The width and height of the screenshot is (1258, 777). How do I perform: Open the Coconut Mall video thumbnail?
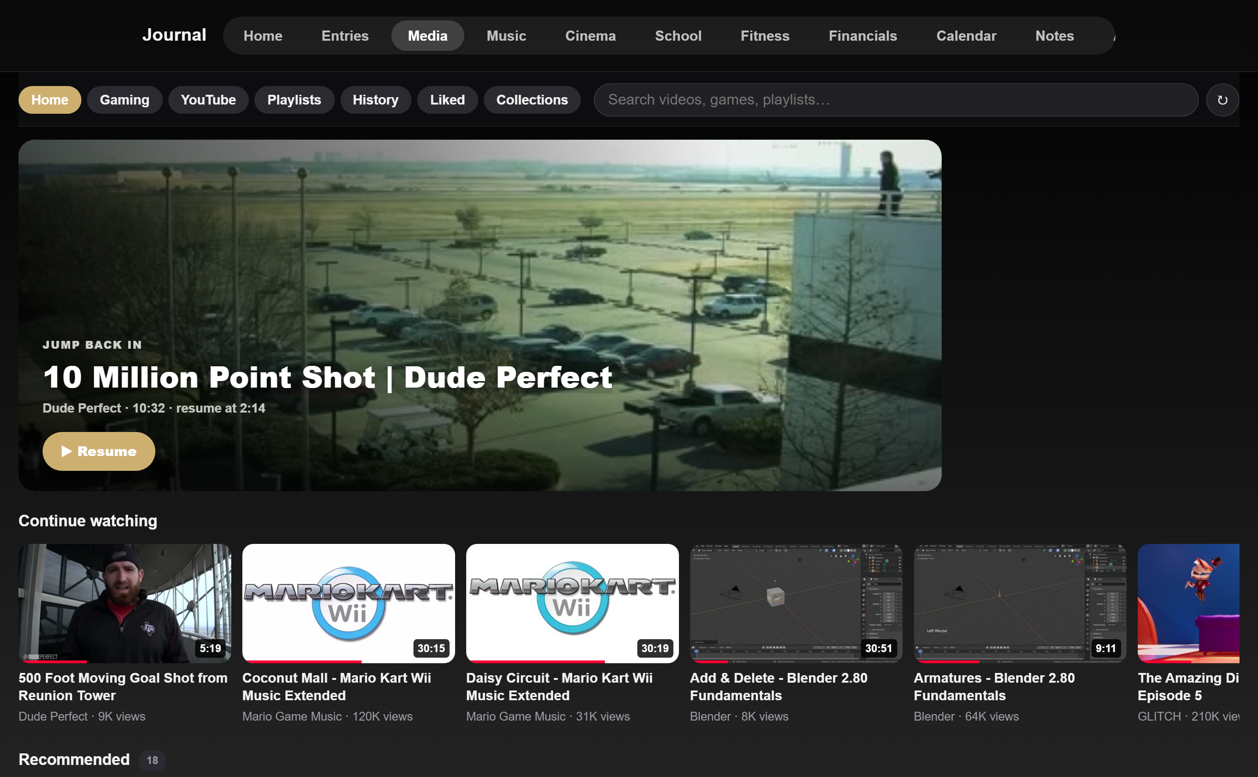coord(348,603)
